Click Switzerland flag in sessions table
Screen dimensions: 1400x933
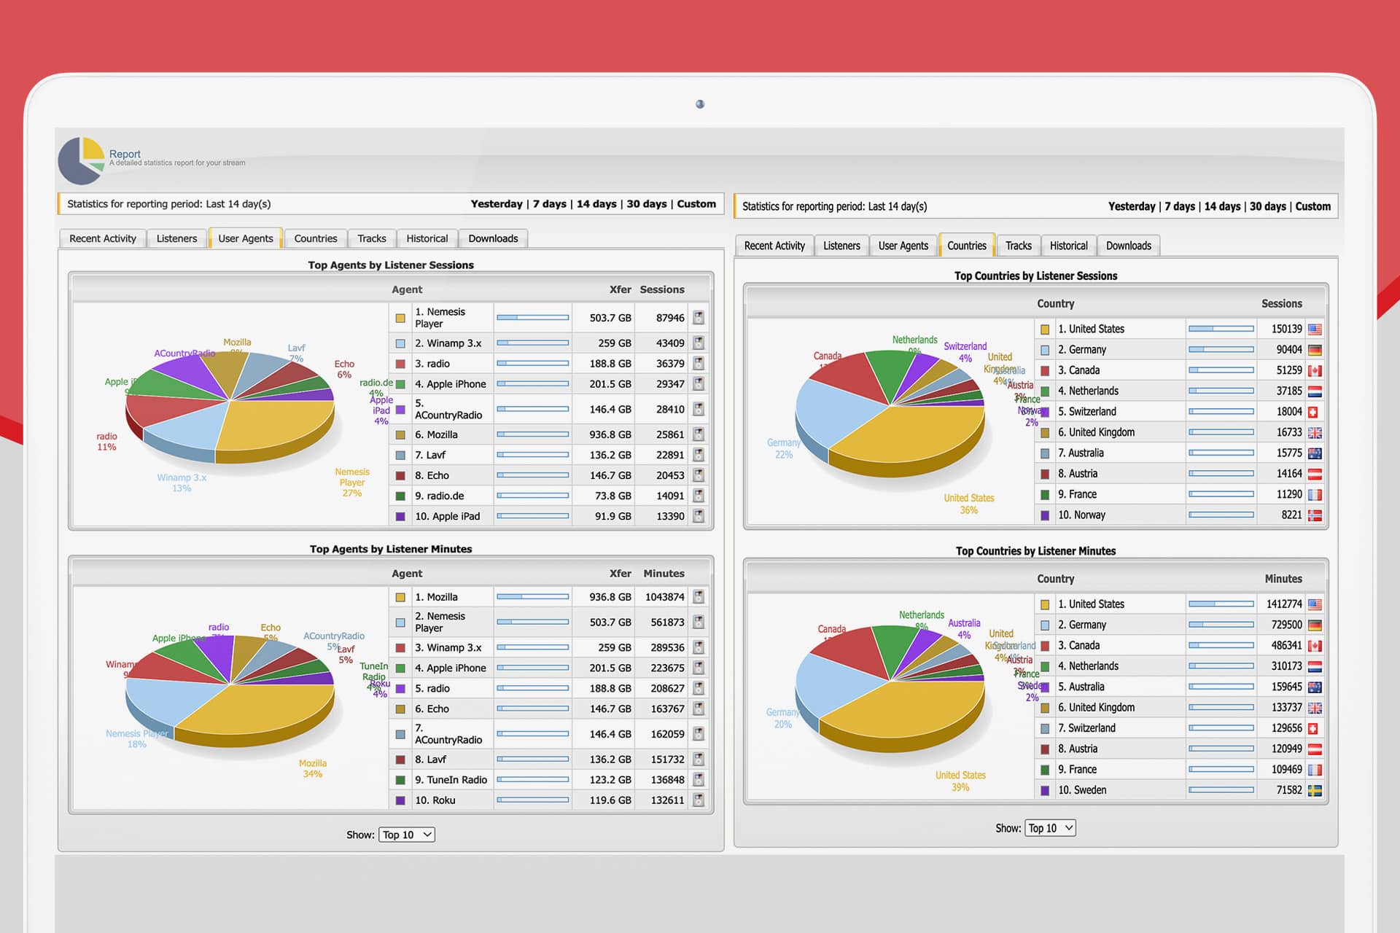coord(1313,412)
